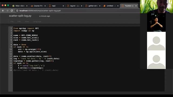
Task: Close the gather-simple tab
Action: pos(100,6)
